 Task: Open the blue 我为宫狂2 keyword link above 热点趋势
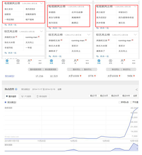[x=10, y=76]
